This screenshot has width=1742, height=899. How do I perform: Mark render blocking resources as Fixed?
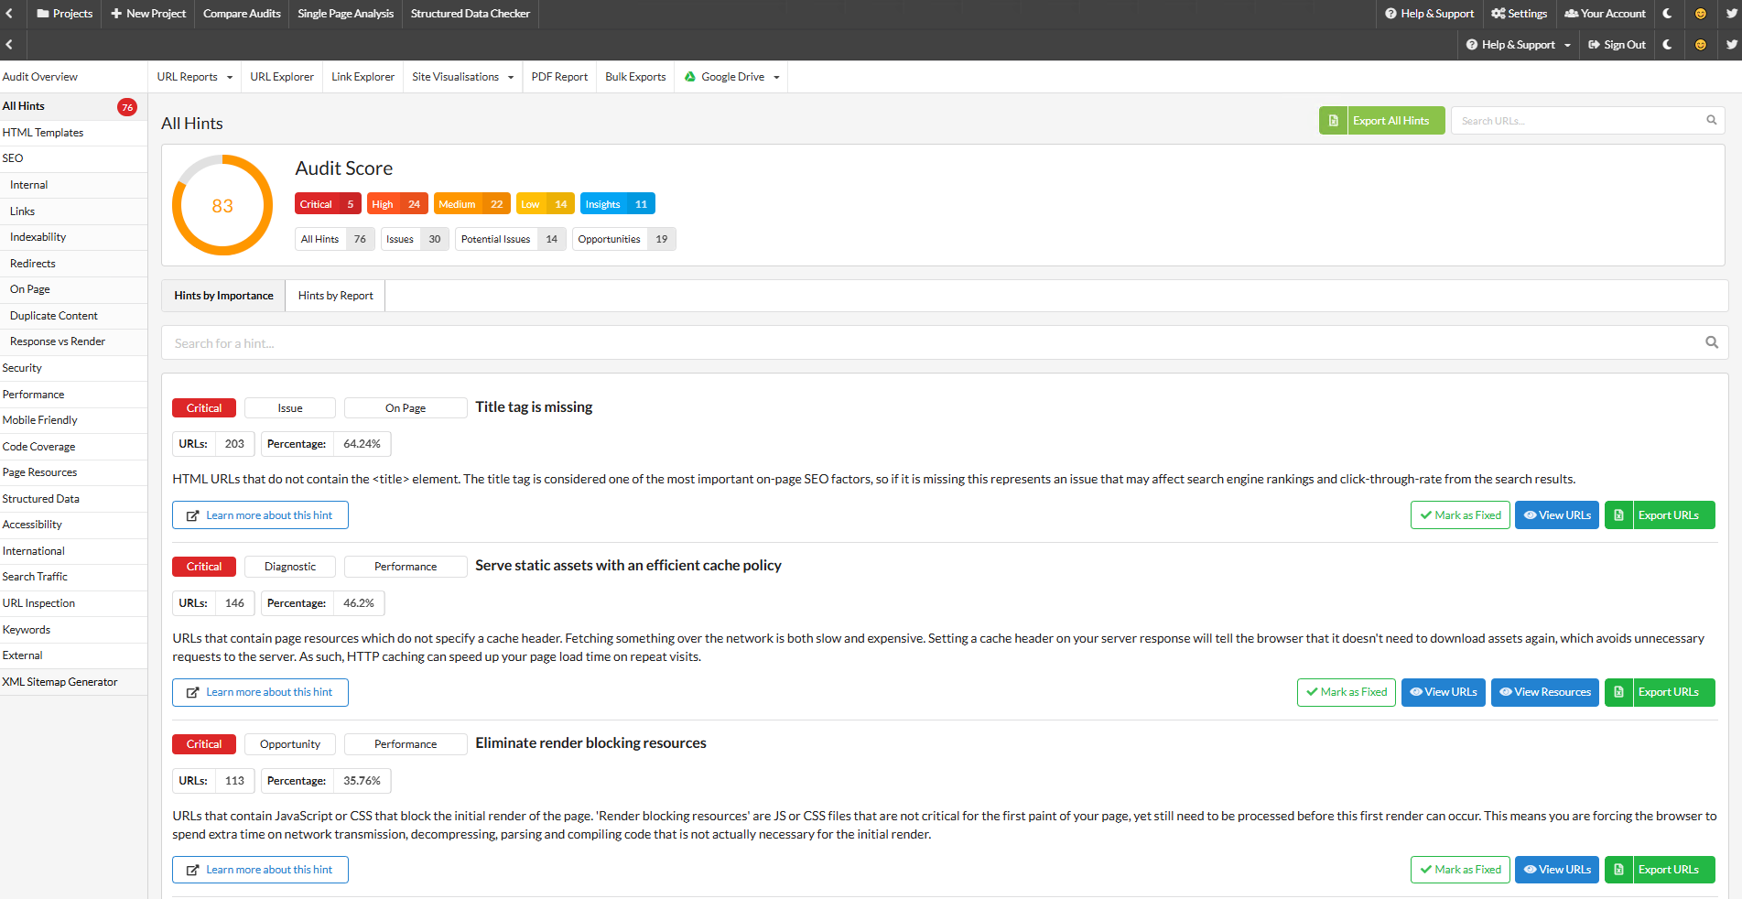tap(1460, 870)
